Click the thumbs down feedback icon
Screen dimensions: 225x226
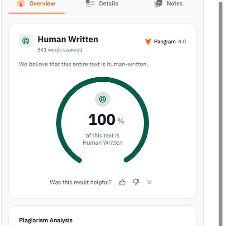(136, 182)
